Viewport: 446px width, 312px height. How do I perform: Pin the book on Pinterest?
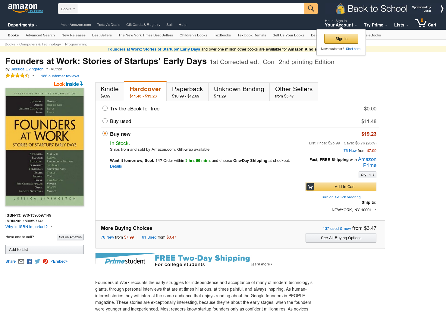[x=46, y=261]
